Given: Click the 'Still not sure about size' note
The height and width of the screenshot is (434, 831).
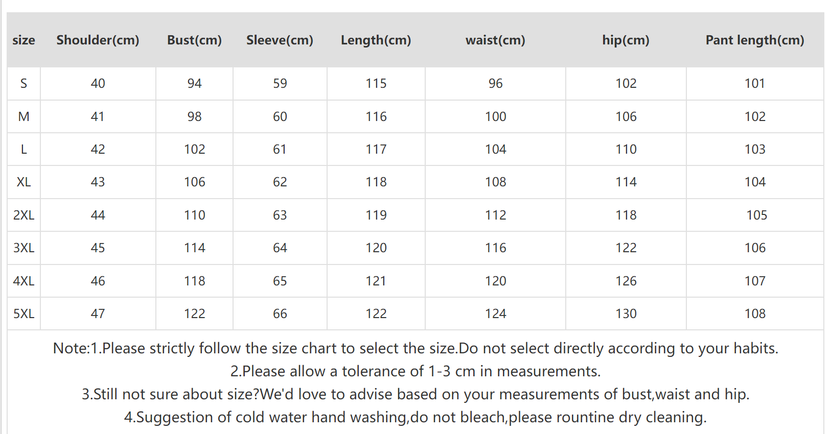Looking at the screenshot, I should coord(415,394).
